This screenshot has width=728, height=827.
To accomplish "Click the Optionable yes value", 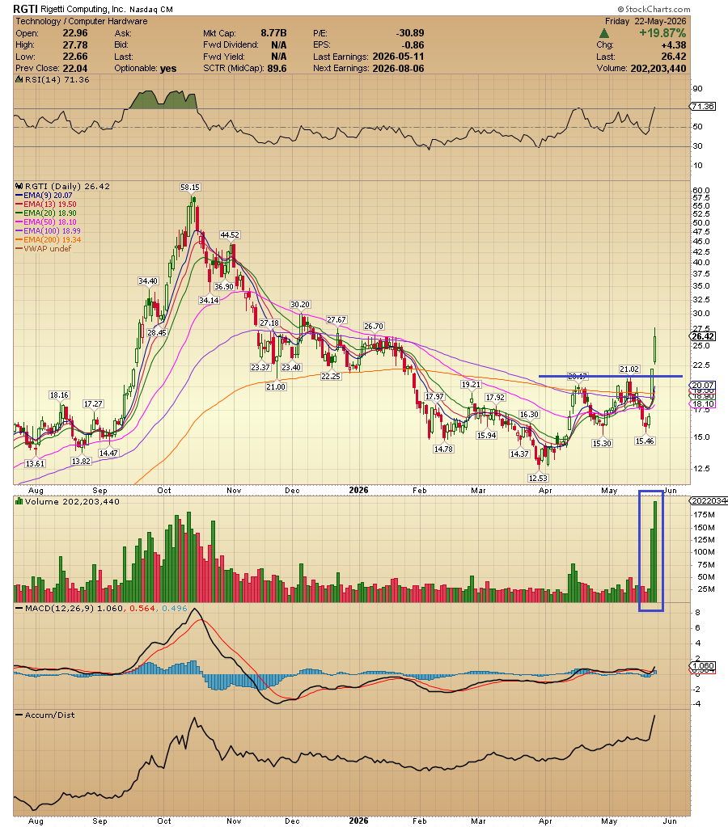I will tap(168, 68).
